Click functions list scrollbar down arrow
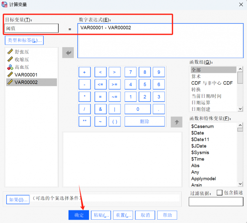This screenshot has width=247, height=223. [240, 184]
